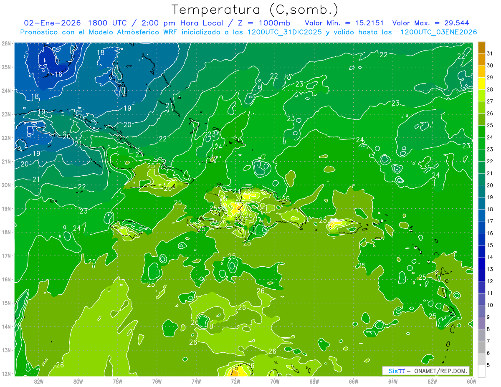Click the 76W longitude axis label

tap(157, 381)
